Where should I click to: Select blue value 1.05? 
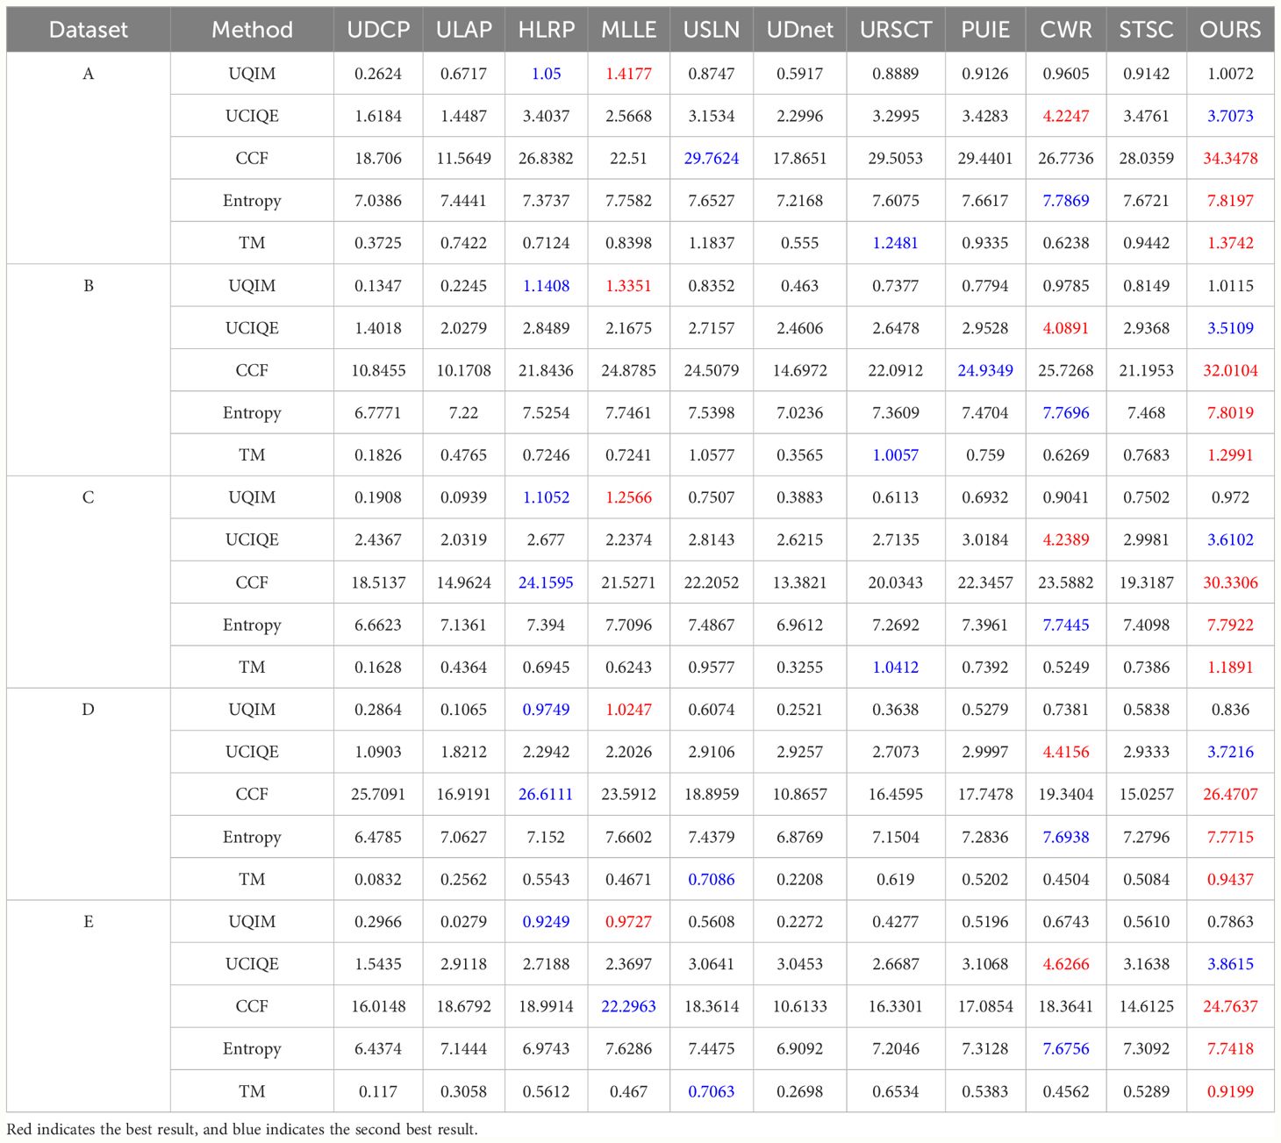546,74
